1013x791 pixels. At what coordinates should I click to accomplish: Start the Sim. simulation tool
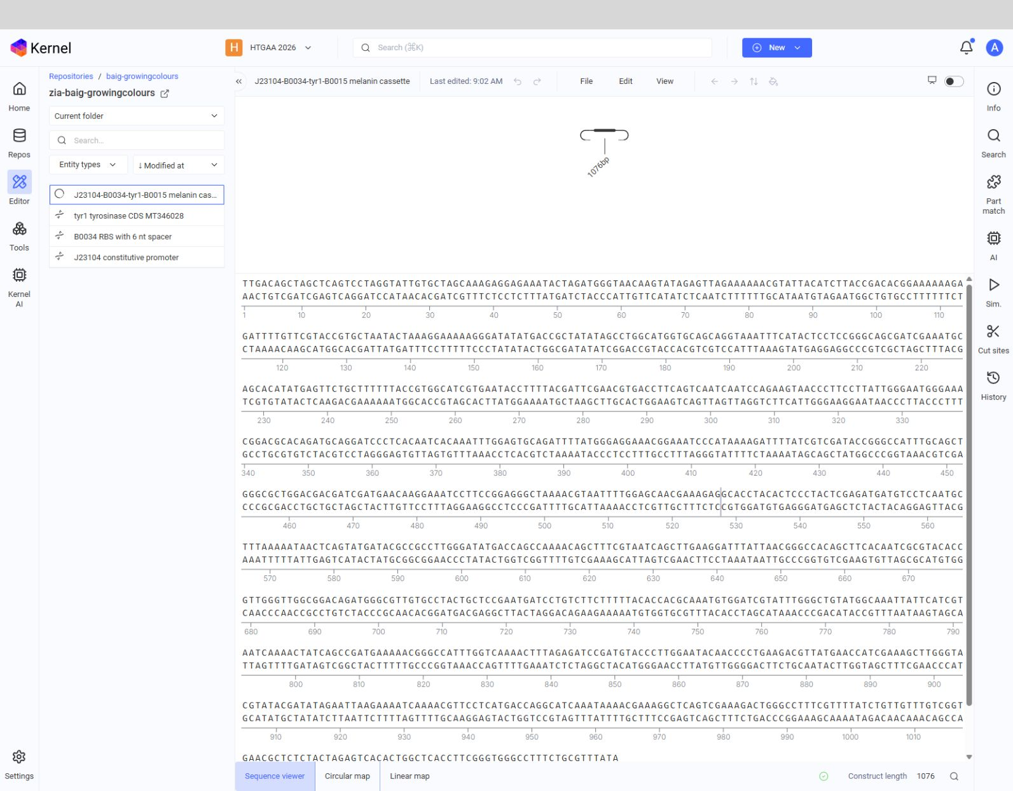(x=993, y=292)
